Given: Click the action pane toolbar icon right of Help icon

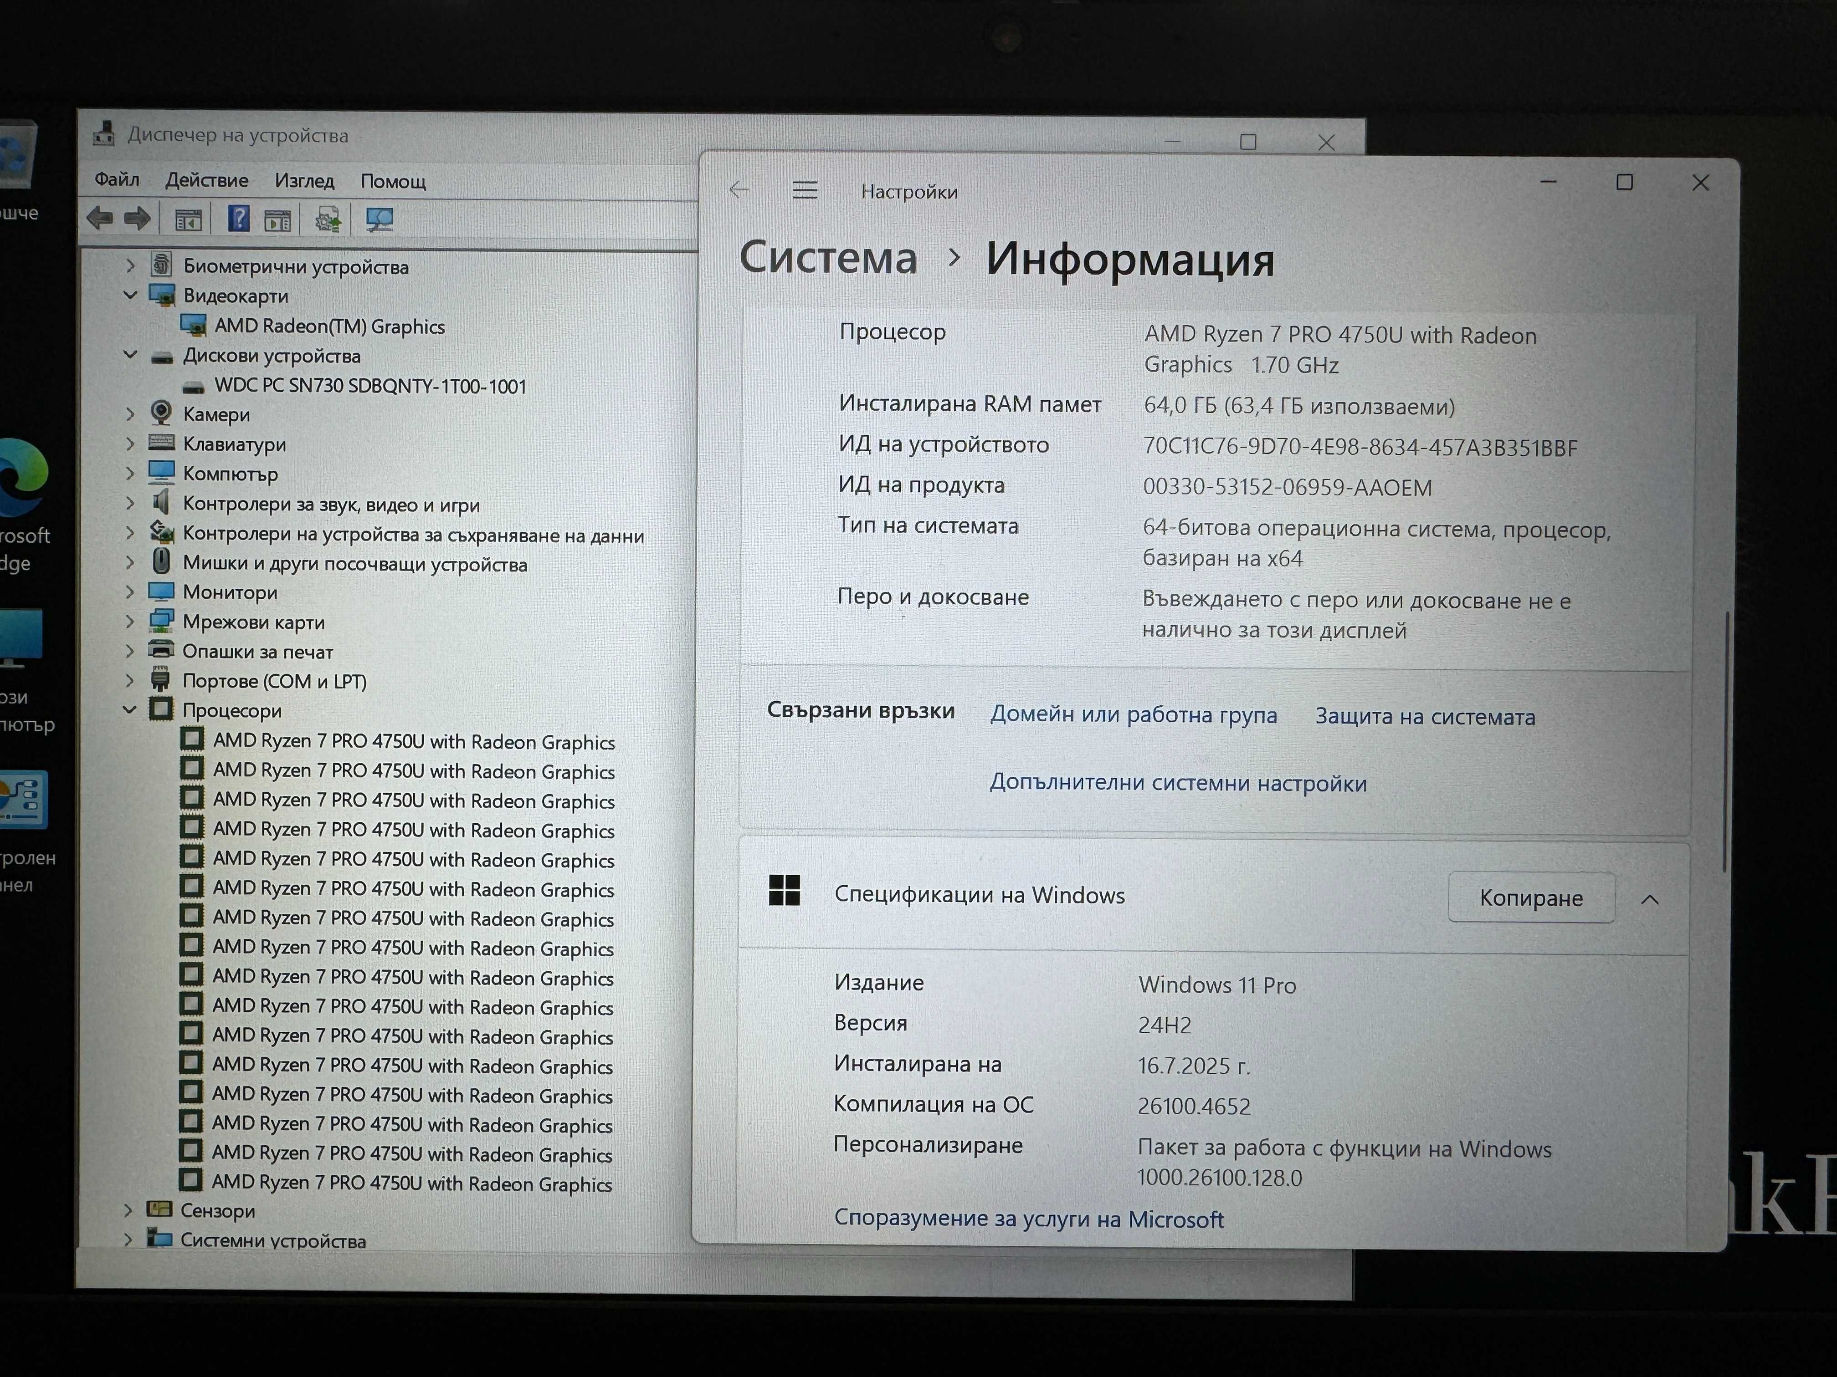Looking at the screenshot, I should pos(277,221).
